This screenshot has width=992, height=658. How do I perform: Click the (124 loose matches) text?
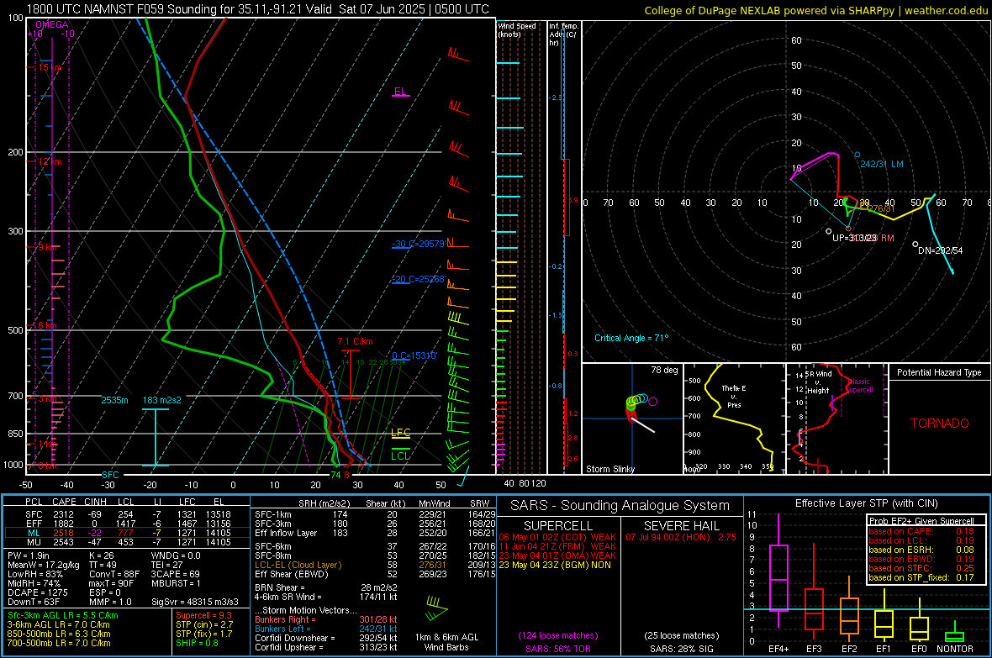[558, 635]
